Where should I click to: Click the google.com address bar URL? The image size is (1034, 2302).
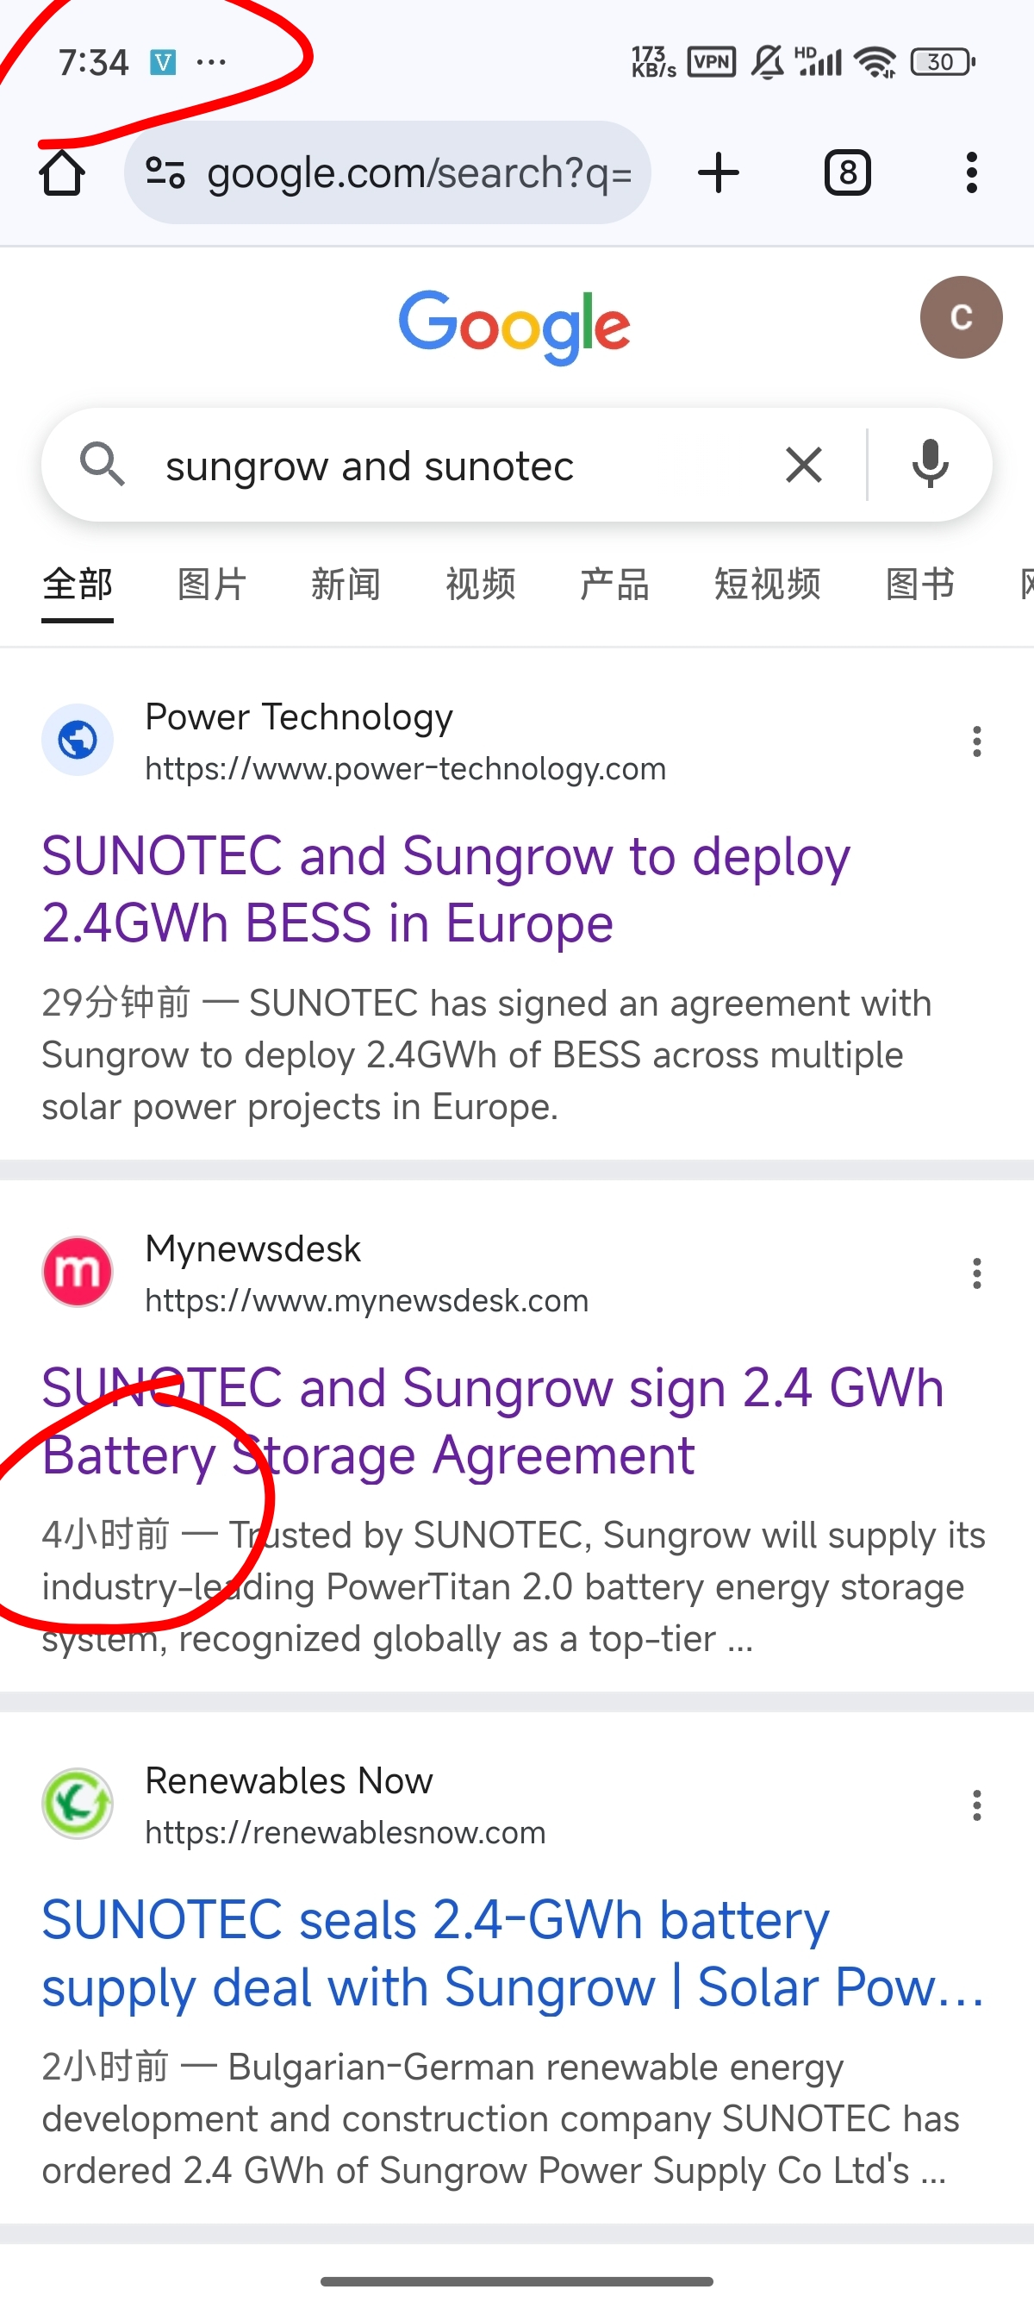click(419, 172)
